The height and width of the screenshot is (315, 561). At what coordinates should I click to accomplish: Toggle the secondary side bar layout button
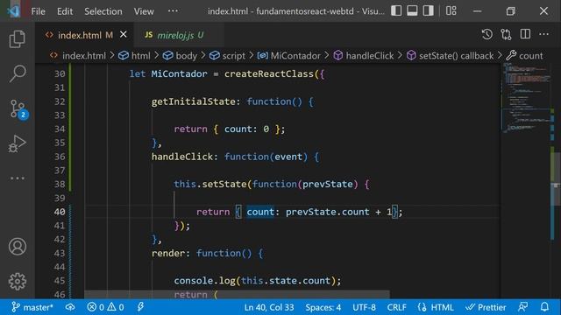[x=429, y=11]
